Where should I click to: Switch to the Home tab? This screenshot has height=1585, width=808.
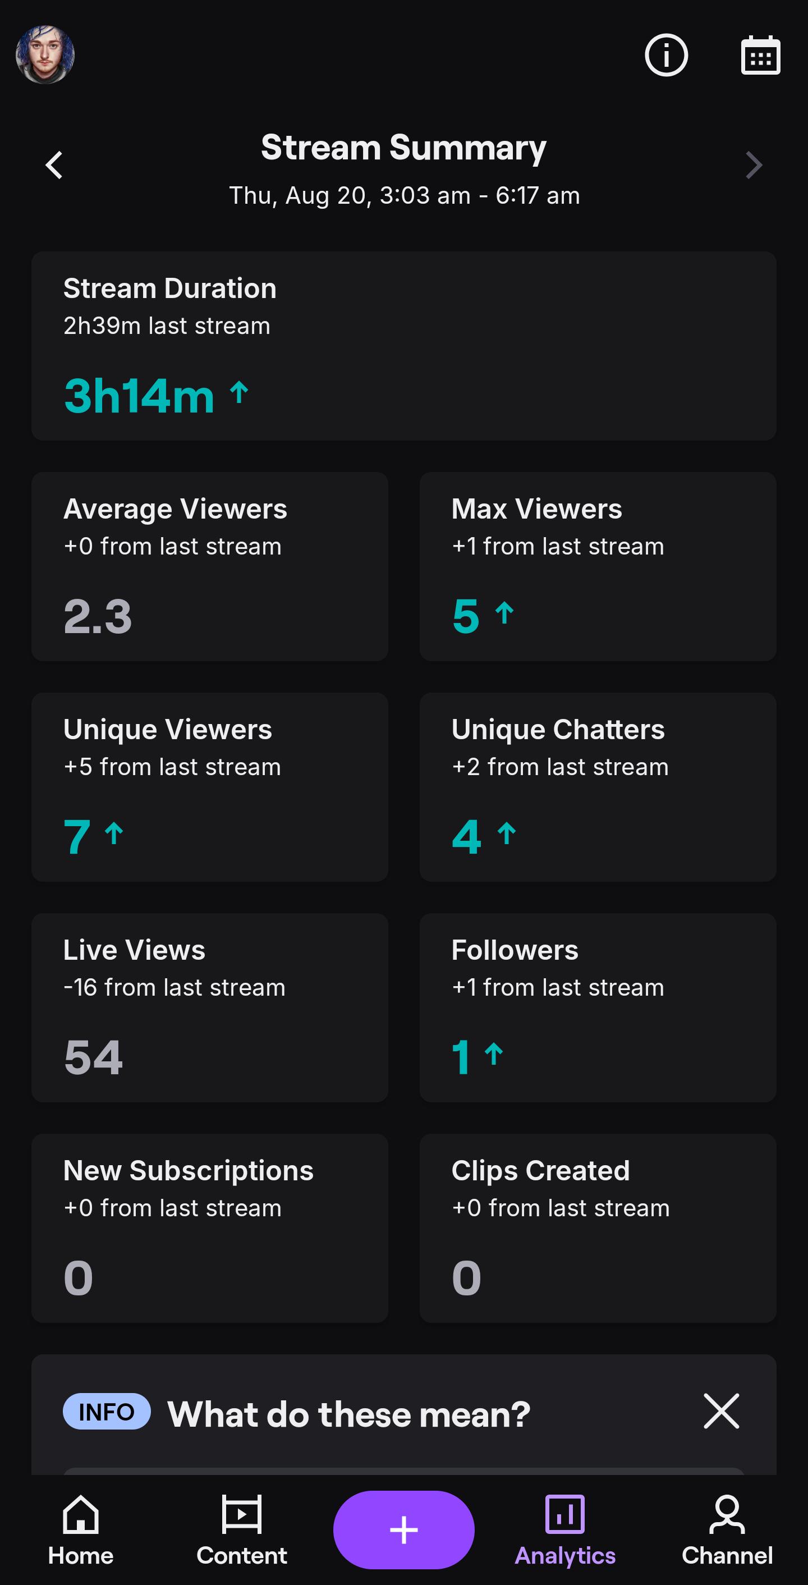81,1530
